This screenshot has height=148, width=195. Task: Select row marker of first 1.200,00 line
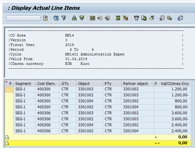9,89
